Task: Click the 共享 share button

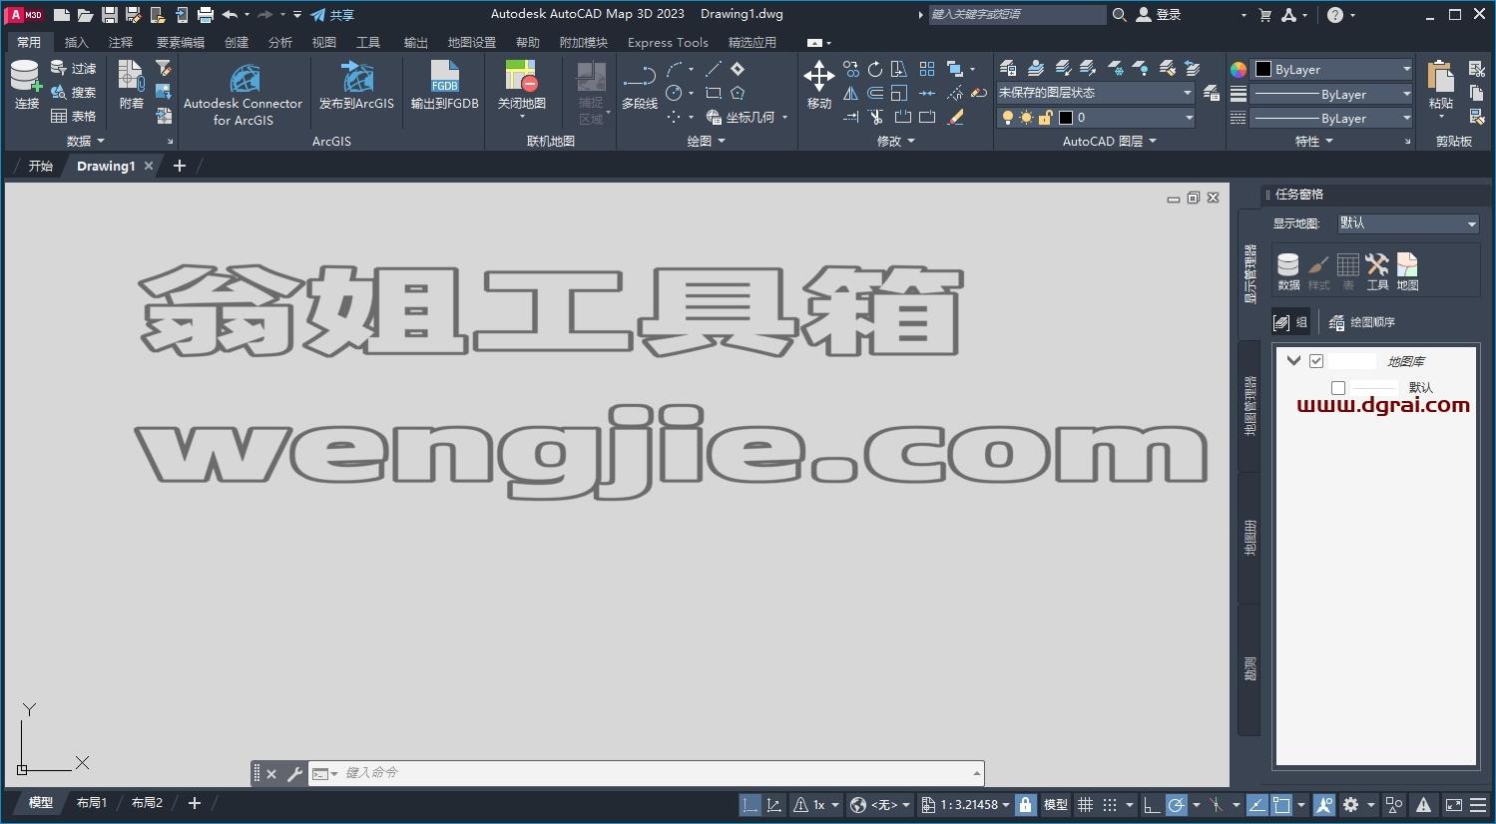Action: [332, 15]
